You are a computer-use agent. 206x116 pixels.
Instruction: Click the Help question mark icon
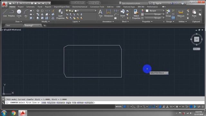183,3
